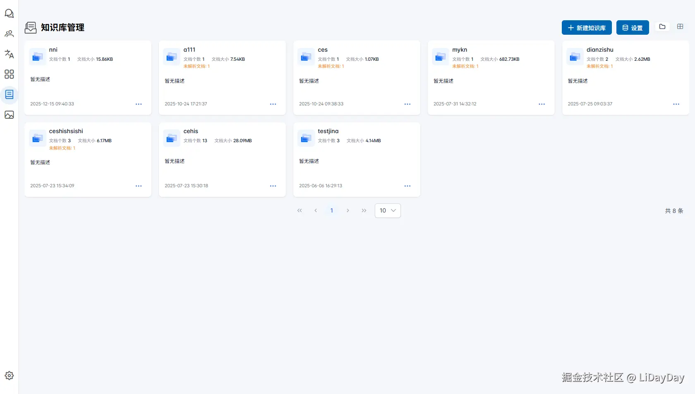
Task: Click the dianzishu knowledge base title
Action: click(600, 50)
